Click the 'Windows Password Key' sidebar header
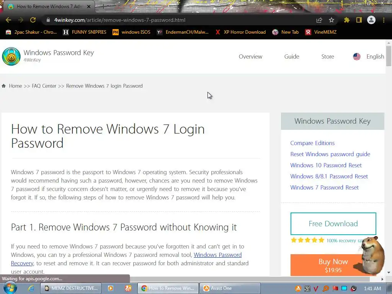 pyautogui.click(x=333, y=121)
